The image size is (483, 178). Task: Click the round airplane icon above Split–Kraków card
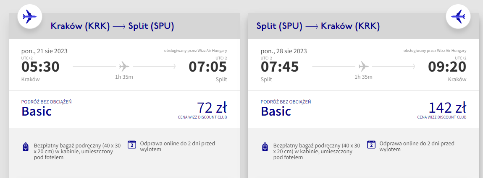coord(458,17)
